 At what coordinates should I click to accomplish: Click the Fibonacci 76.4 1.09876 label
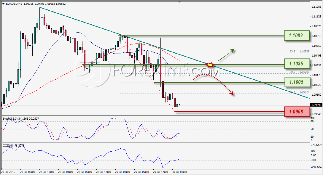(299, 92)
